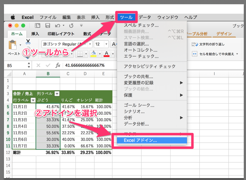
Task: Switch to 印刷レイアウト ribbon tab
Action: (61, 34)
